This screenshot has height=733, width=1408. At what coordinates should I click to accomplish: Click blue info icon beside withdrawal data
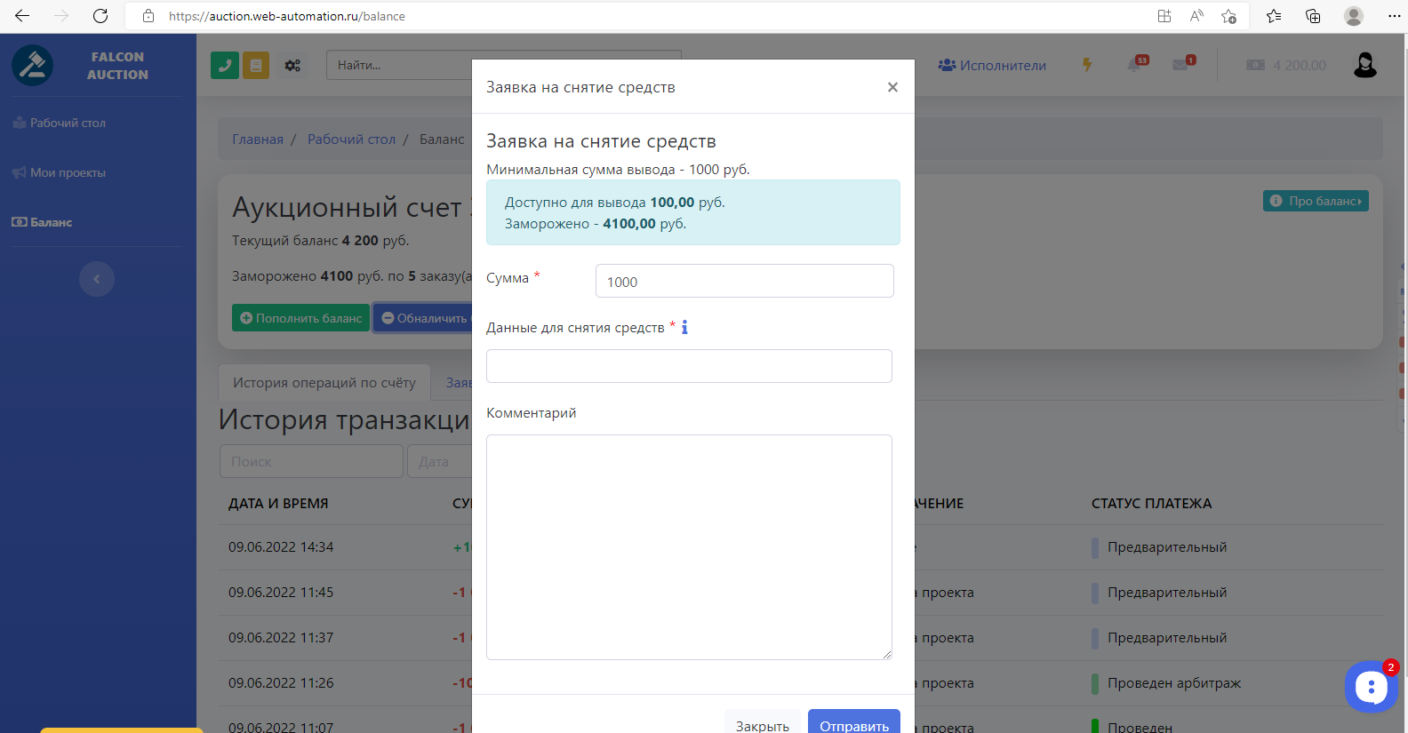[684, 328]
